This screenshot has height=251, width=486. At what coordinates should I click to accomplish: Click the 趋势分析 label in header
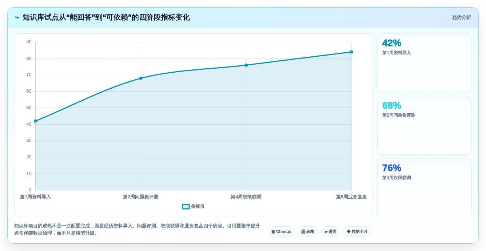[x=461, y=17]
